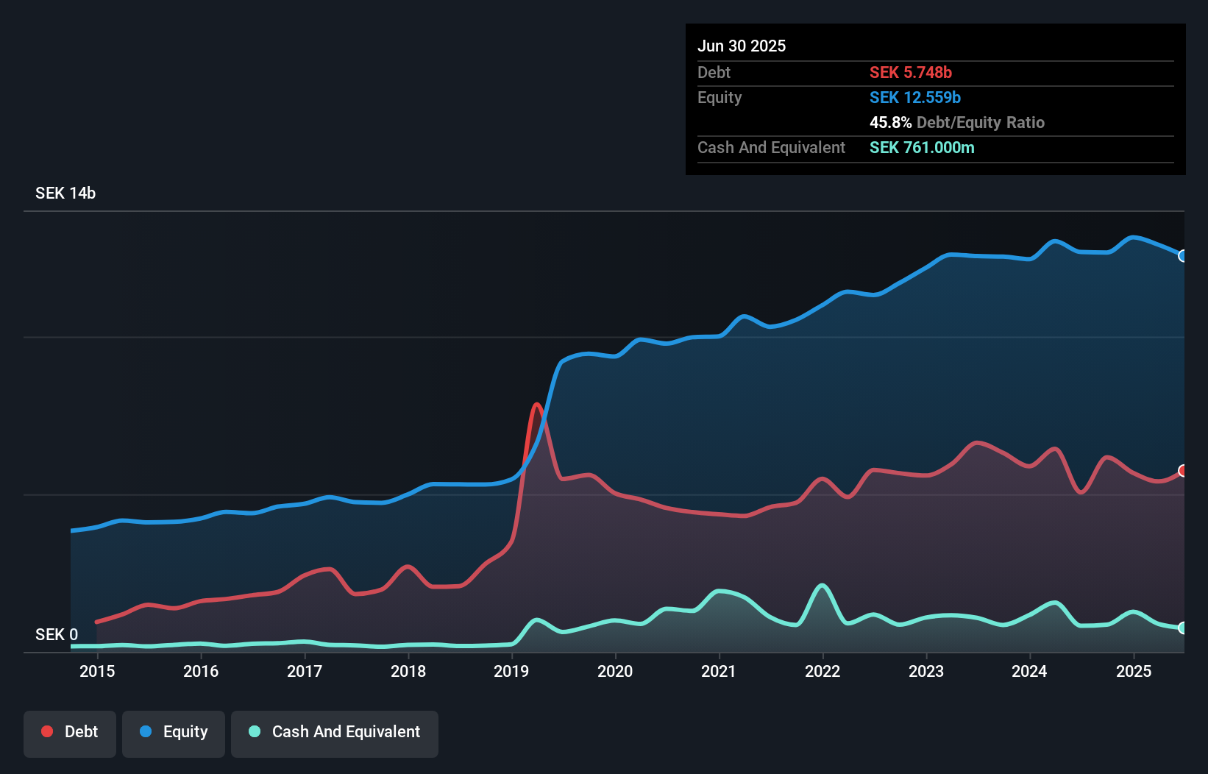Click the 45.8% Debt/Equity Ratio text
Viewport: 1208px width, 774px height.
pyautogui.click(x=957, y=123)
